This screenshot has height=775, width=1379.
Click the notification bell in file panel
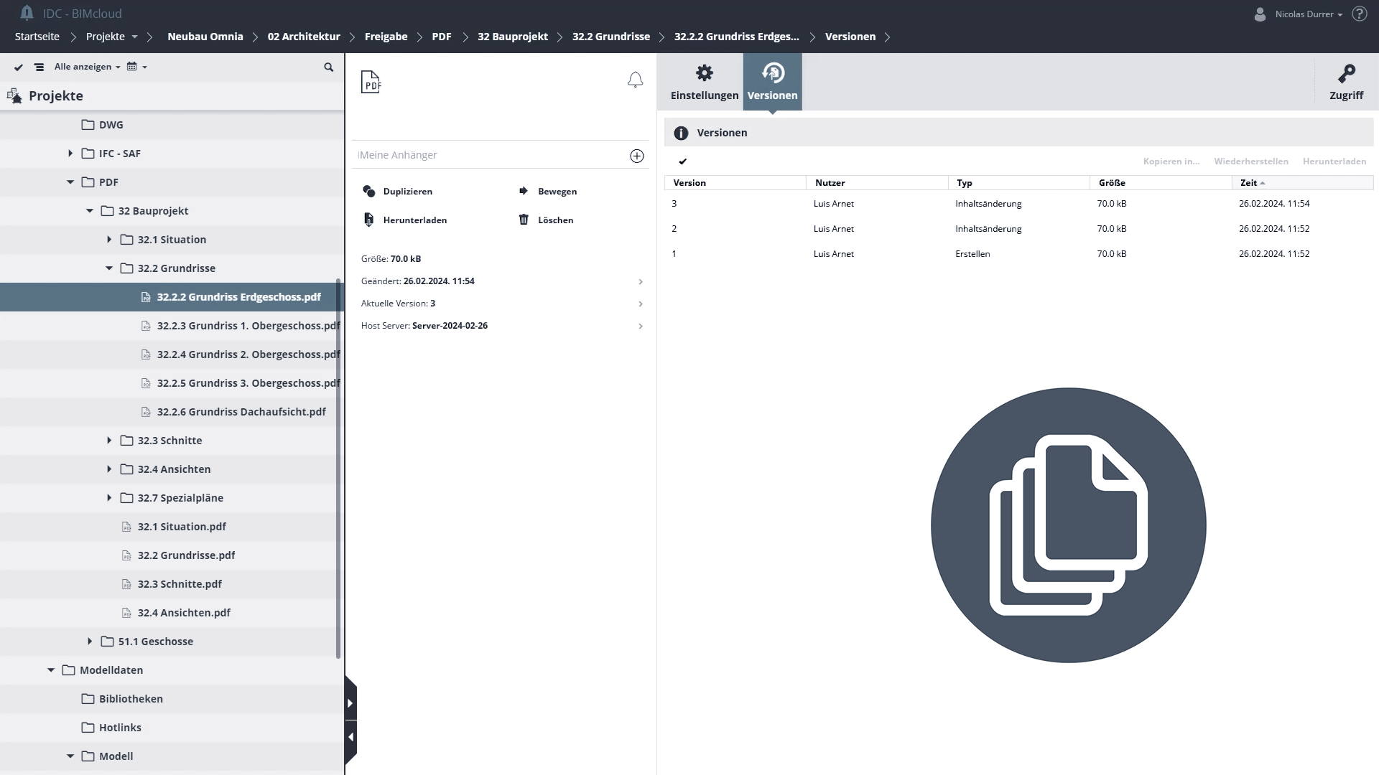coord(635,80)
